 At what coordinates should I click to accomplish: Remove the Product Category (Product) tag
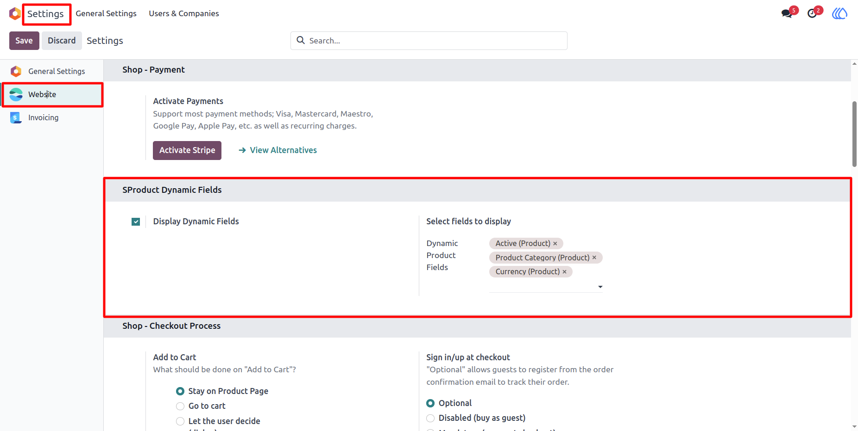(594, 258)
